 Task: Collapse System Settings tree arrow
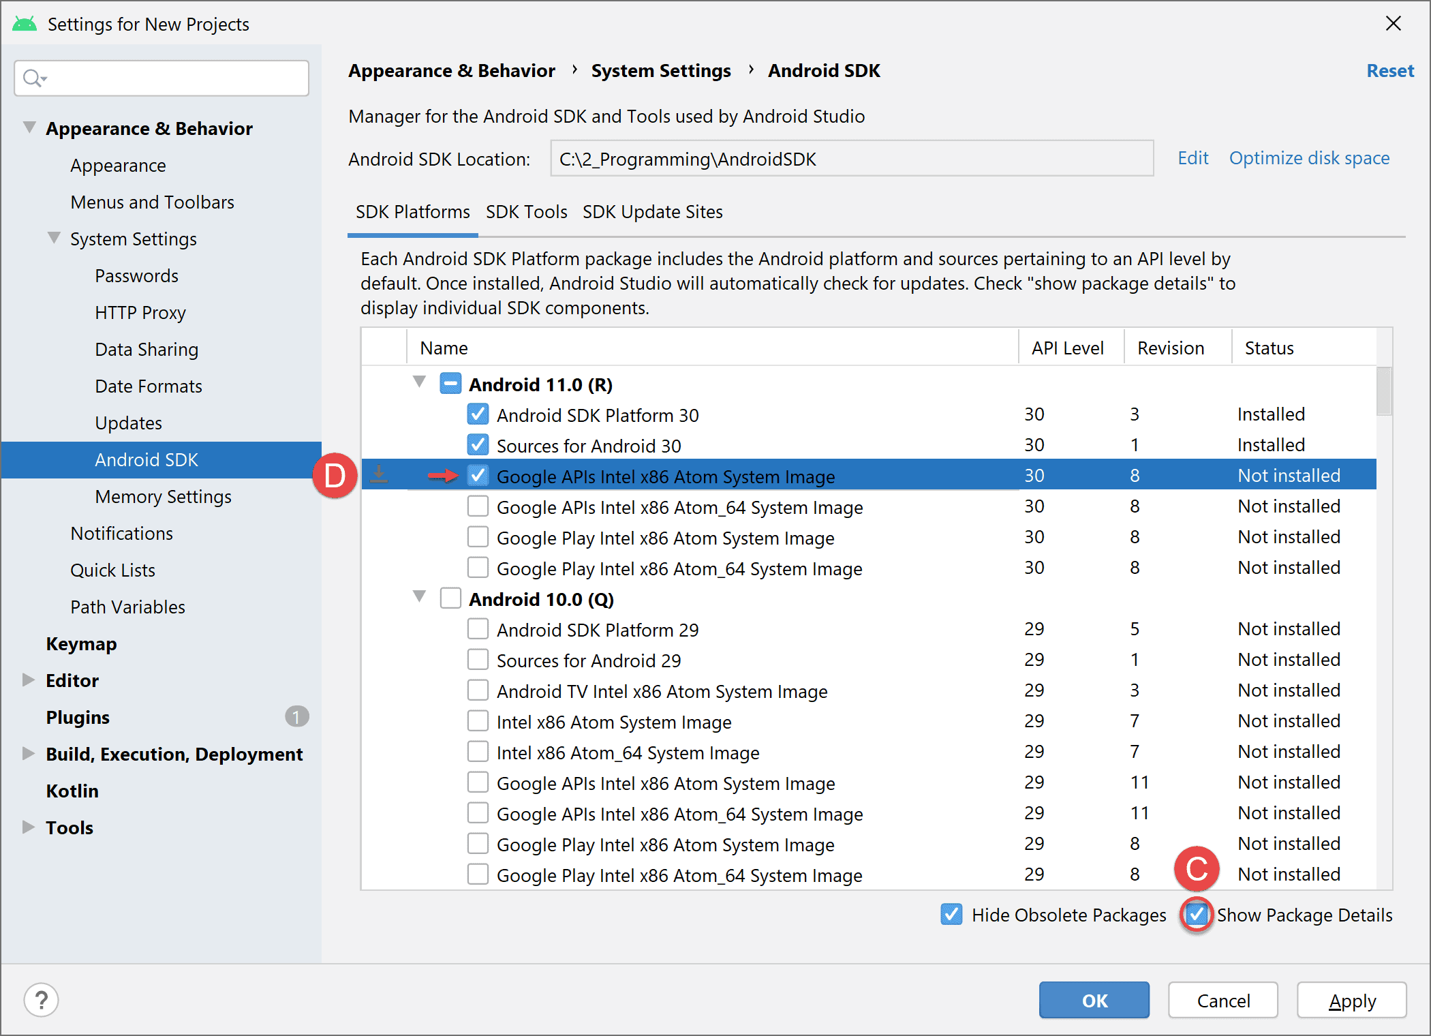(x=54, y=237)
